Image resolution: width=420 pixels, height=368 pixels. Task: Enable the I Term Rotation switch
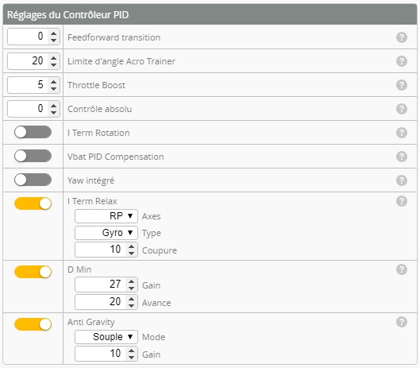coord(33,132)
